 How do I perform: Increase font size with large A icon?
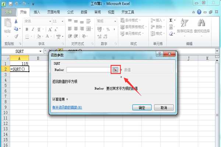tap(50, 29)
